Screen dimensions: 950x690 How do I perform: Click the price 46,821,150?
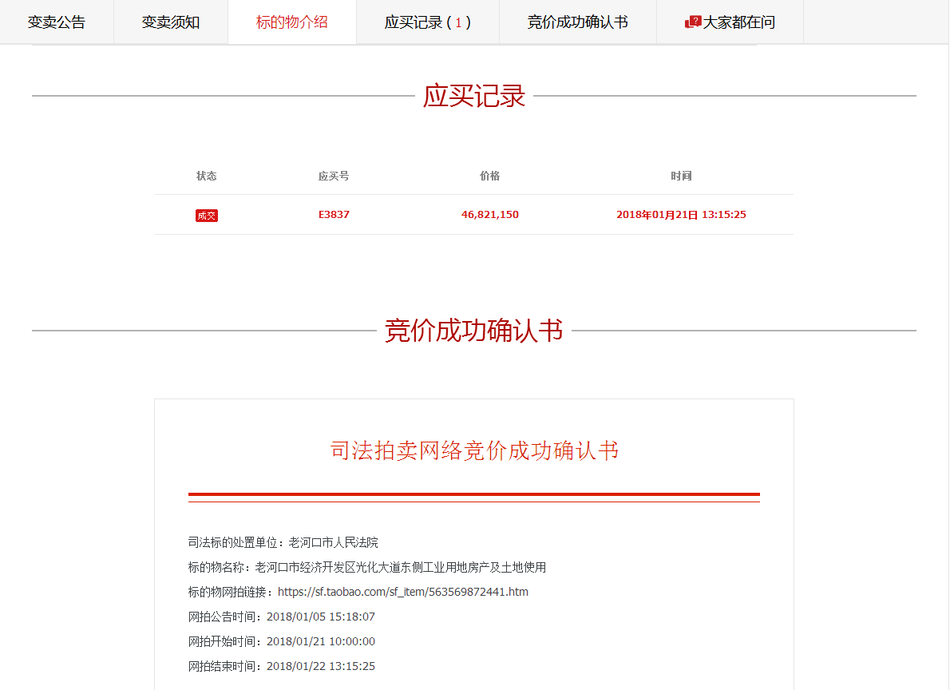(x=490, y=215)
